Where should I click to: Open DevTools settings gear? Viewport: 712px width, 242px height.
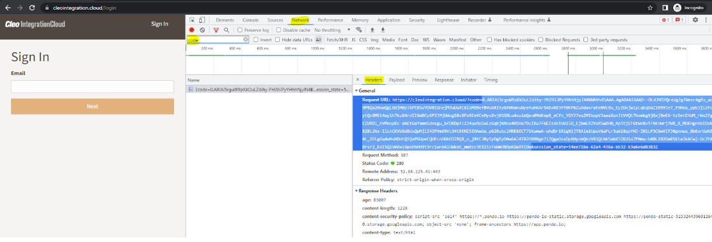(695, 20)
